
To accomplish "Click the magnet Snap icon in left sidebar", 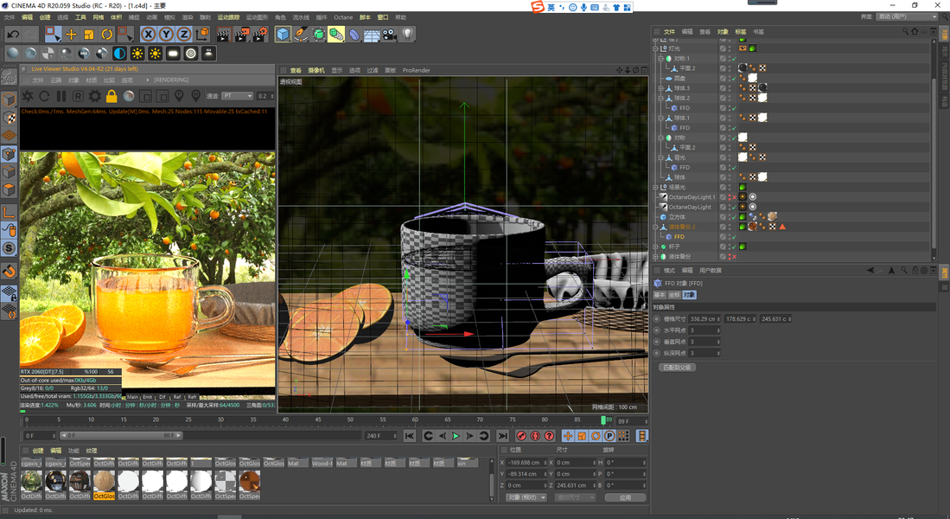I will [x=9, y=271].
